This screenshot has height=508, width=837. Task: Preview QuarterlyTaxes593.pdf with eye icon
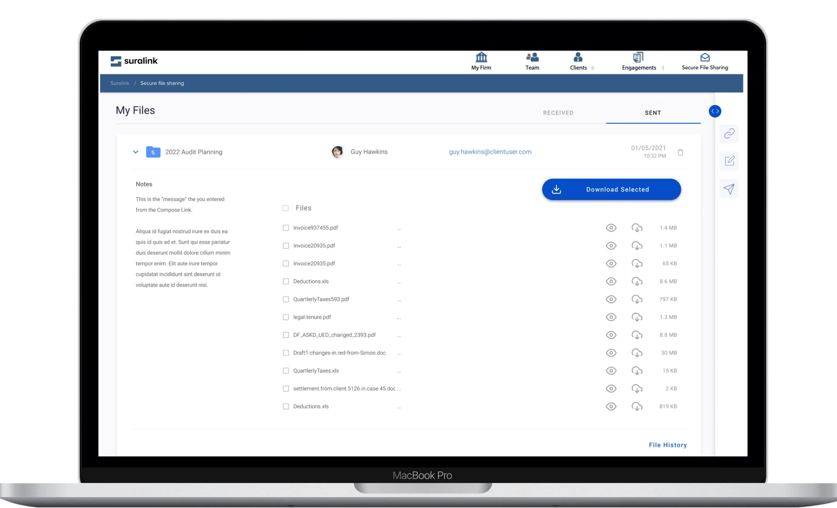tap(611, 299)
